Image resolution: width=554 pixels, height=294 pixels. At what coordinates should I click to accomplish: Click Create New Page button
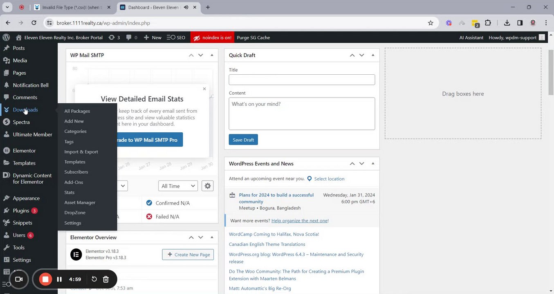point(188,254)
